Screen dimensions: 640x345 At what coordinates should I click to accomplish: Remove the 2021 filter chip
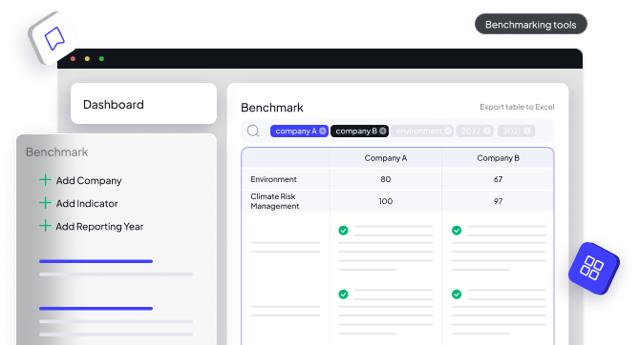527,131
